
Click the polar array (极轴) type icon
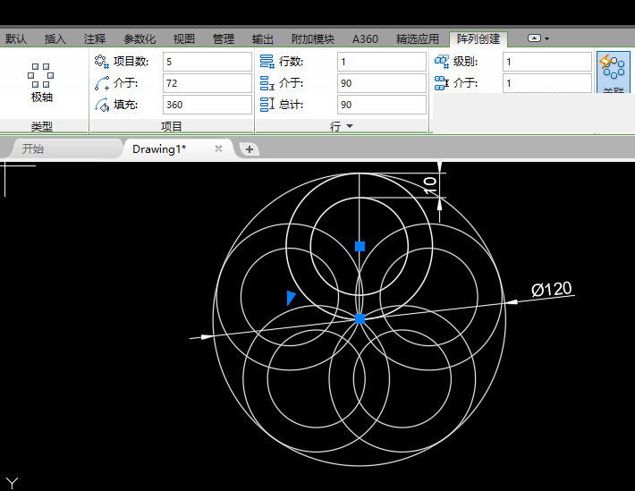point(41,74)
